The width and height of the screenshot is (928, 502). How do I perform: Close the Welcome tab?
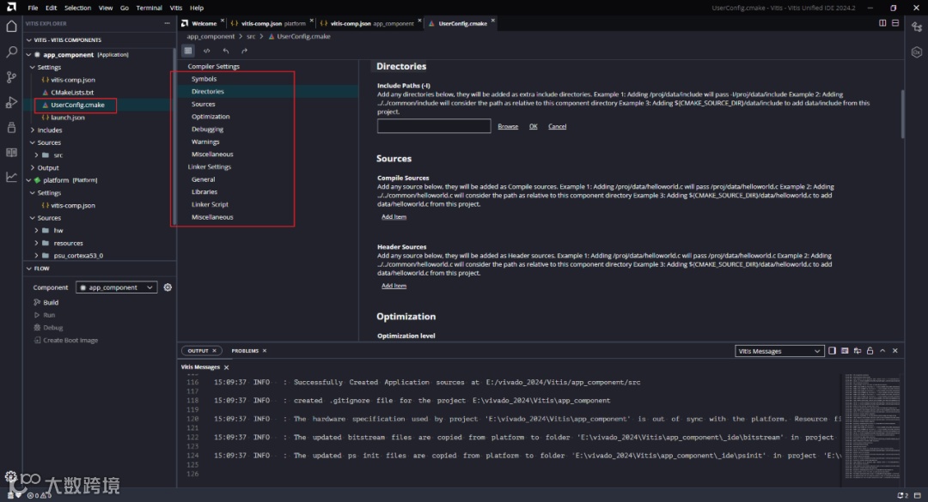223,21
